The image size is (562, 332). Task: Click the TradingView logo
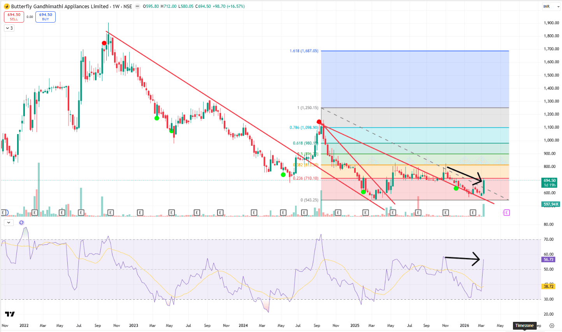click(x=10, y=314)
